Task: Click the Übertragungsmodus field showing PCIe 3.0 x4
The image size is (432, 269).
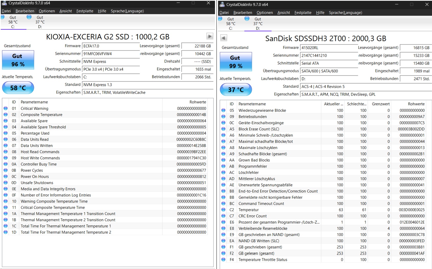Action: click(111, 69)
